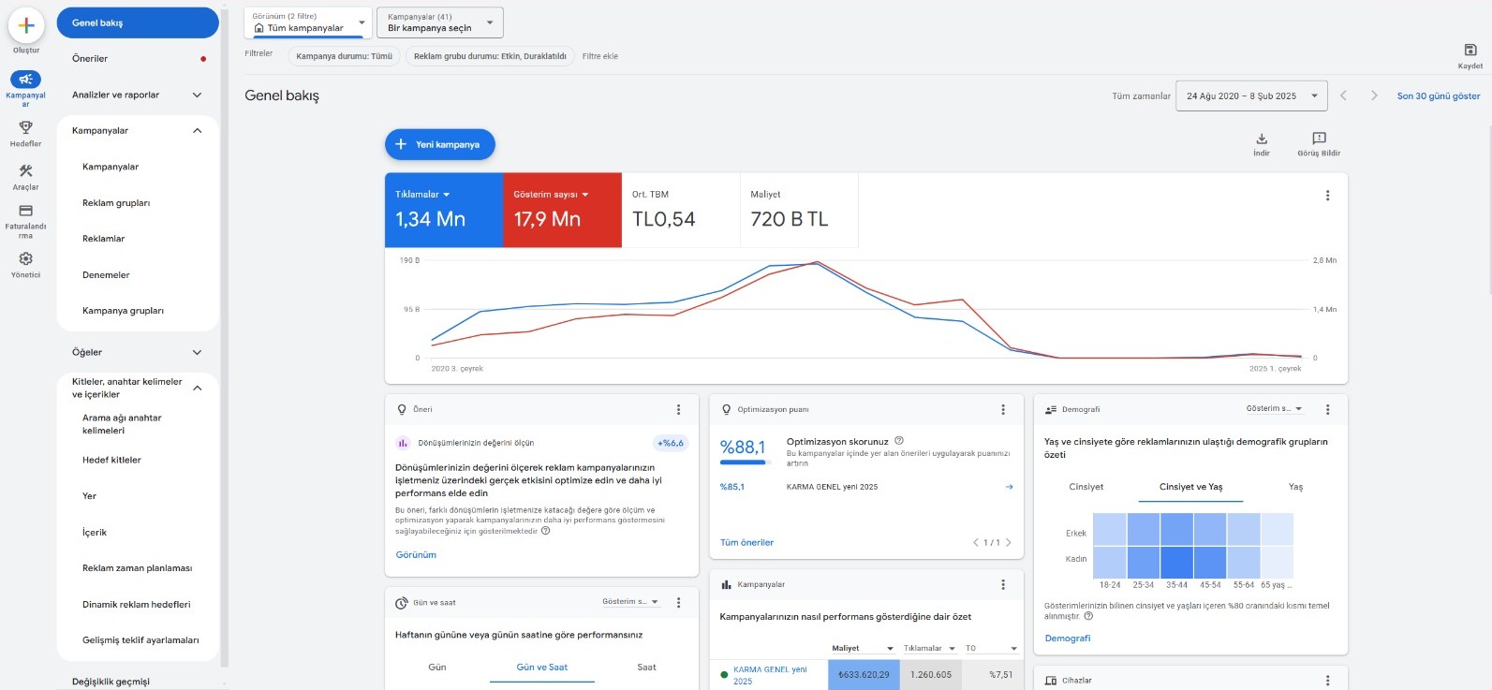Click the Yeni kampanya button
The width and height of the screenshot is (1492, 690).
click(x=439, y=144)
